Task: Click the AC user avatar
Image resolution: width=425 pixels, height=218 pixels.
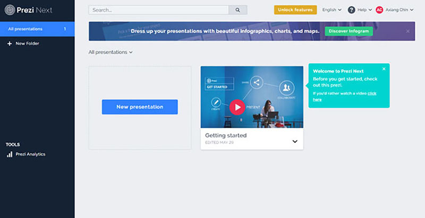Action: [x=379, y=10]
